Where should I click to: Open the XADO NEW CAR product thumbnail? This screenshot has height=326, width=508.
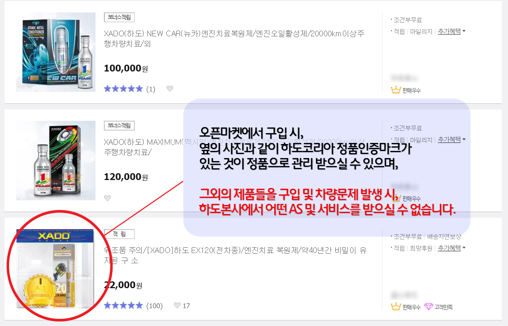coord(56,52)
